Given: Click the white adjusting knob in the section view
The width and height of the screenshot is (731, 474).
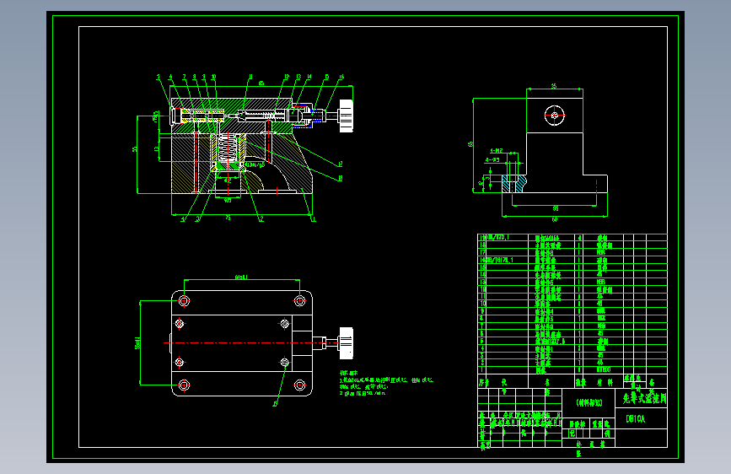Looking at the screenshot, I should click(x=346, y=116).
